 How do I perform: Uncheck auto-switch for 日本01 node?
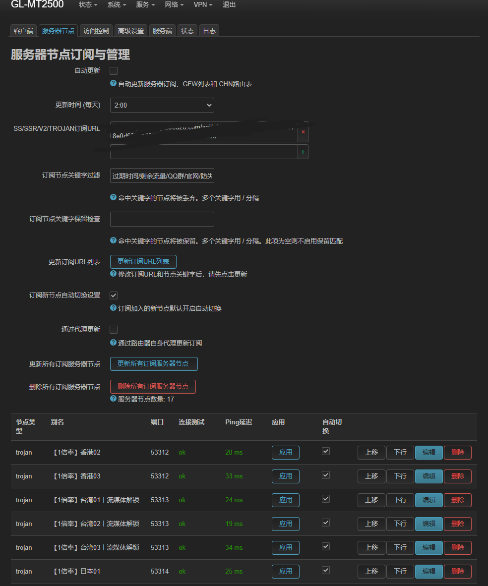point(326,570)
